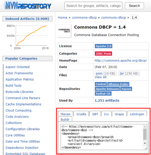Open the Alfresco Public repository tag
The width and height of the screenshot is (151, 155).
pos(118,84)
